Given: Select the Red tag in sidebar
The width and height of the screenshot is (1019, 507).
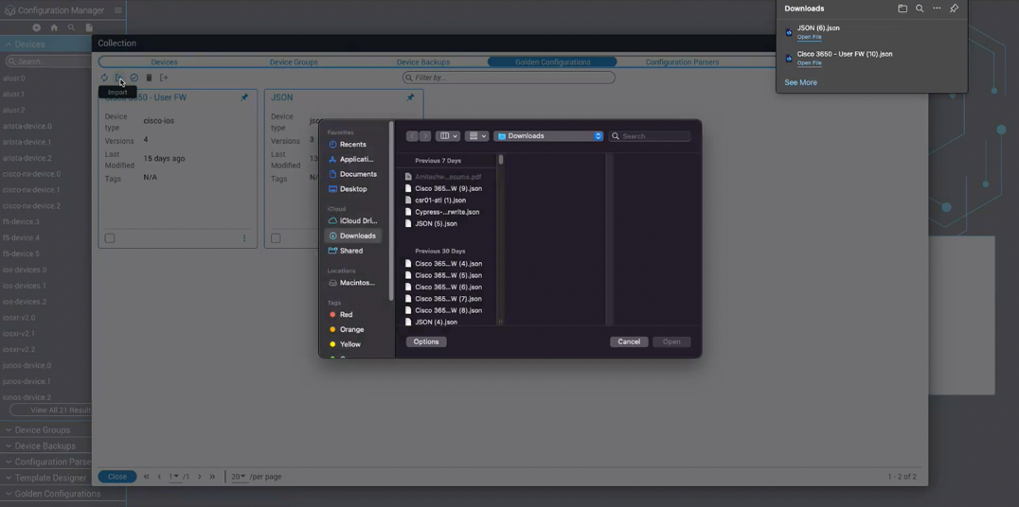Looking at the screenshot, I should [346, 315].
